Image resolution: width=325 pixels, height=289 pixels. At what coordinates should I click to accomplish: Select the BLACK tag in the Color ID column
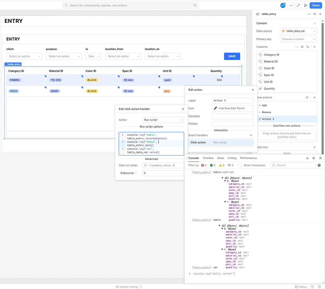[91, 80]
